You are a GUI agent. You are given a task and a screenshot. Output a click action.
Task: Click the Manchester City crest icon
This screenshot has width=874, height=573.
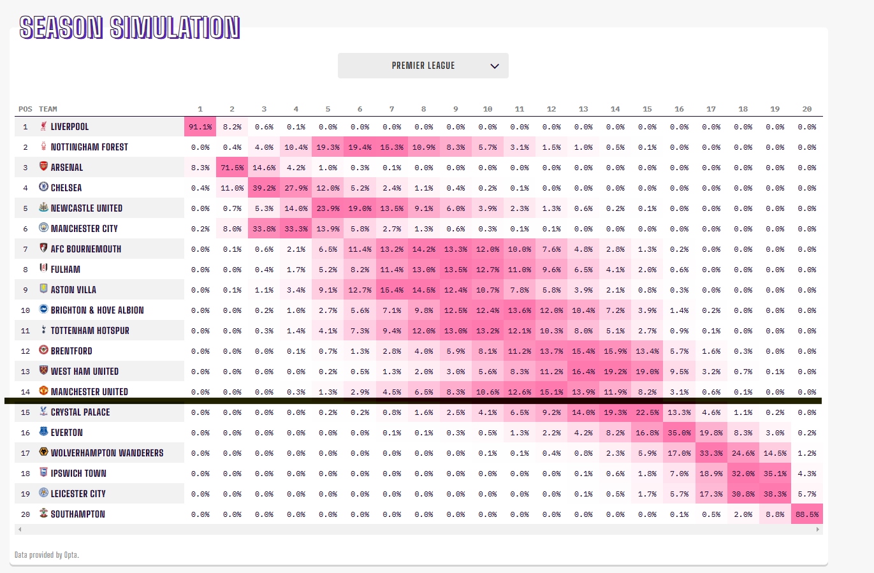tap(43, 229)
